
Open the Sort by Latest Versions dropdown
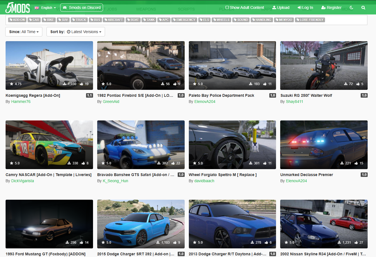76,32
